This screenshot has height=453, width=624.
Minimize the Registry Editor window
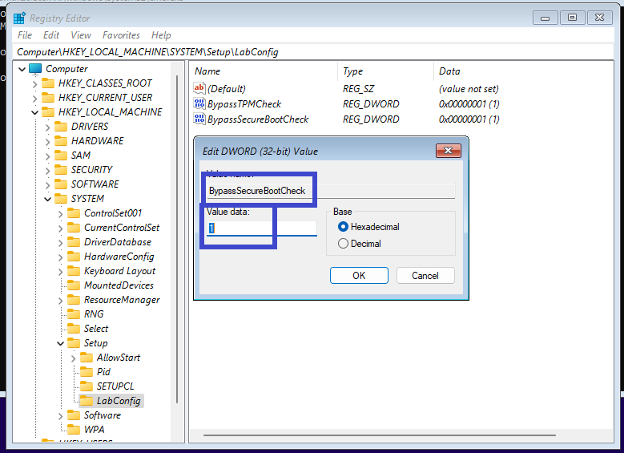(545, 18)
